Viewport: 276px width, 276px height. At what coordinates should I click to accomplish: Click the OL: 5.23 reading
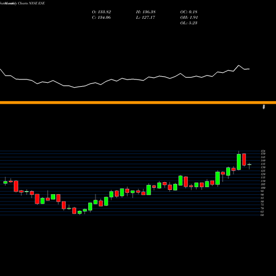189,23
